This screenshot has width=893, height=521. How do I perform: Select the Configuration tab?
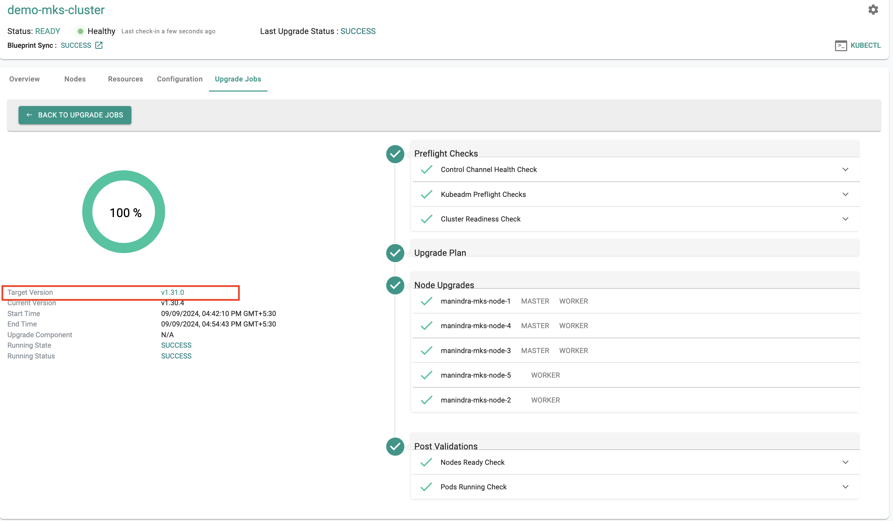[179, 79]
